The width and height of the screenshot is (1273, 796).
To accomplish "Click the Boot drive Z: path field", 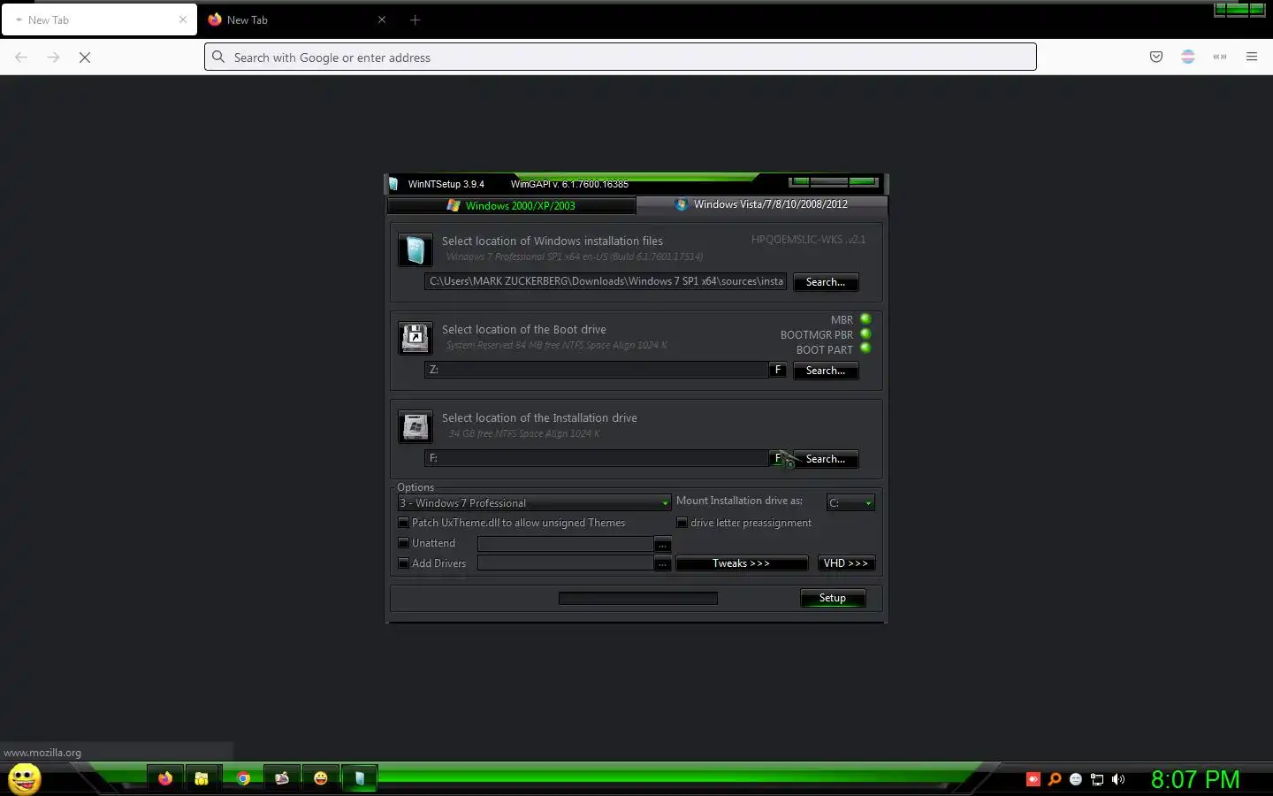I will (x=597, y=370).
